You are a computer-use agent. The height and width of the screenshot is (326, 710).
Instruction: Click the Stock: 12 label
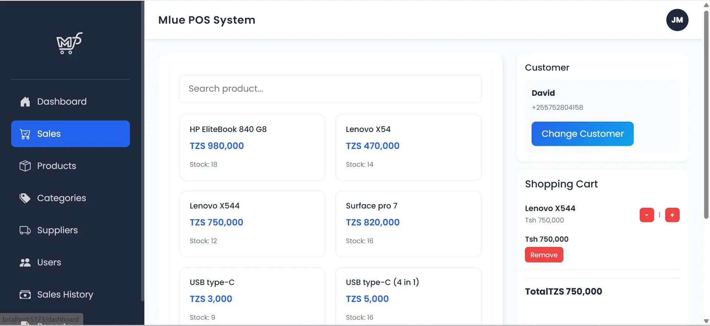[203, 241]
